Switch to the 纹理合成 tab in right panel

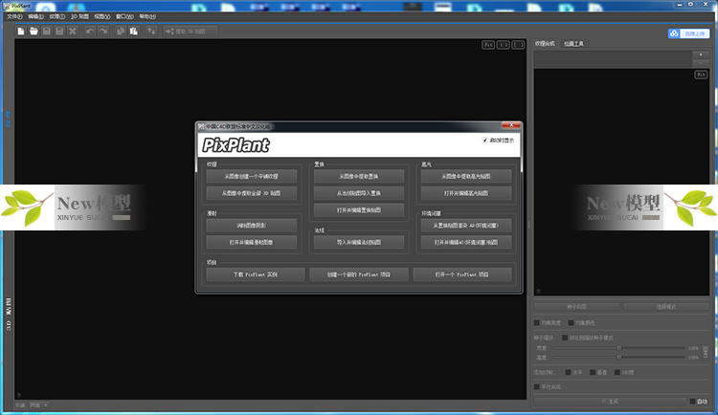click(x=545, y=43)
